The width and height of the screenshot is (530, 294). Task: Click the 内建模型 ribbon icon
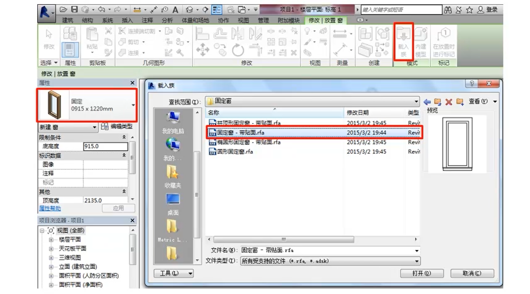[421, 41]
